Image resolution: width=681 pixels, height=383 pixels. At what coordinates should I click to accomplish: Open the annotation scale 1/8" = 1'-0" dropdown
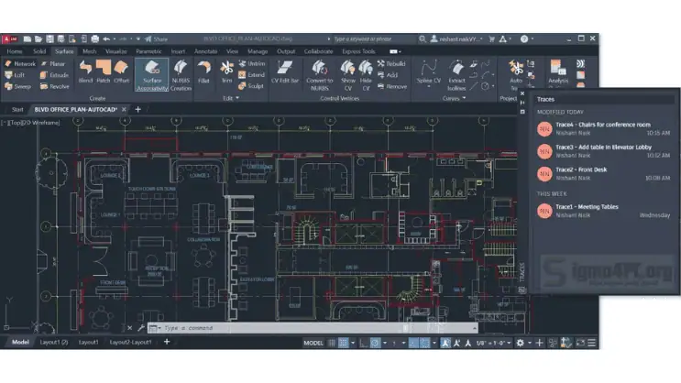click(493, 343)
